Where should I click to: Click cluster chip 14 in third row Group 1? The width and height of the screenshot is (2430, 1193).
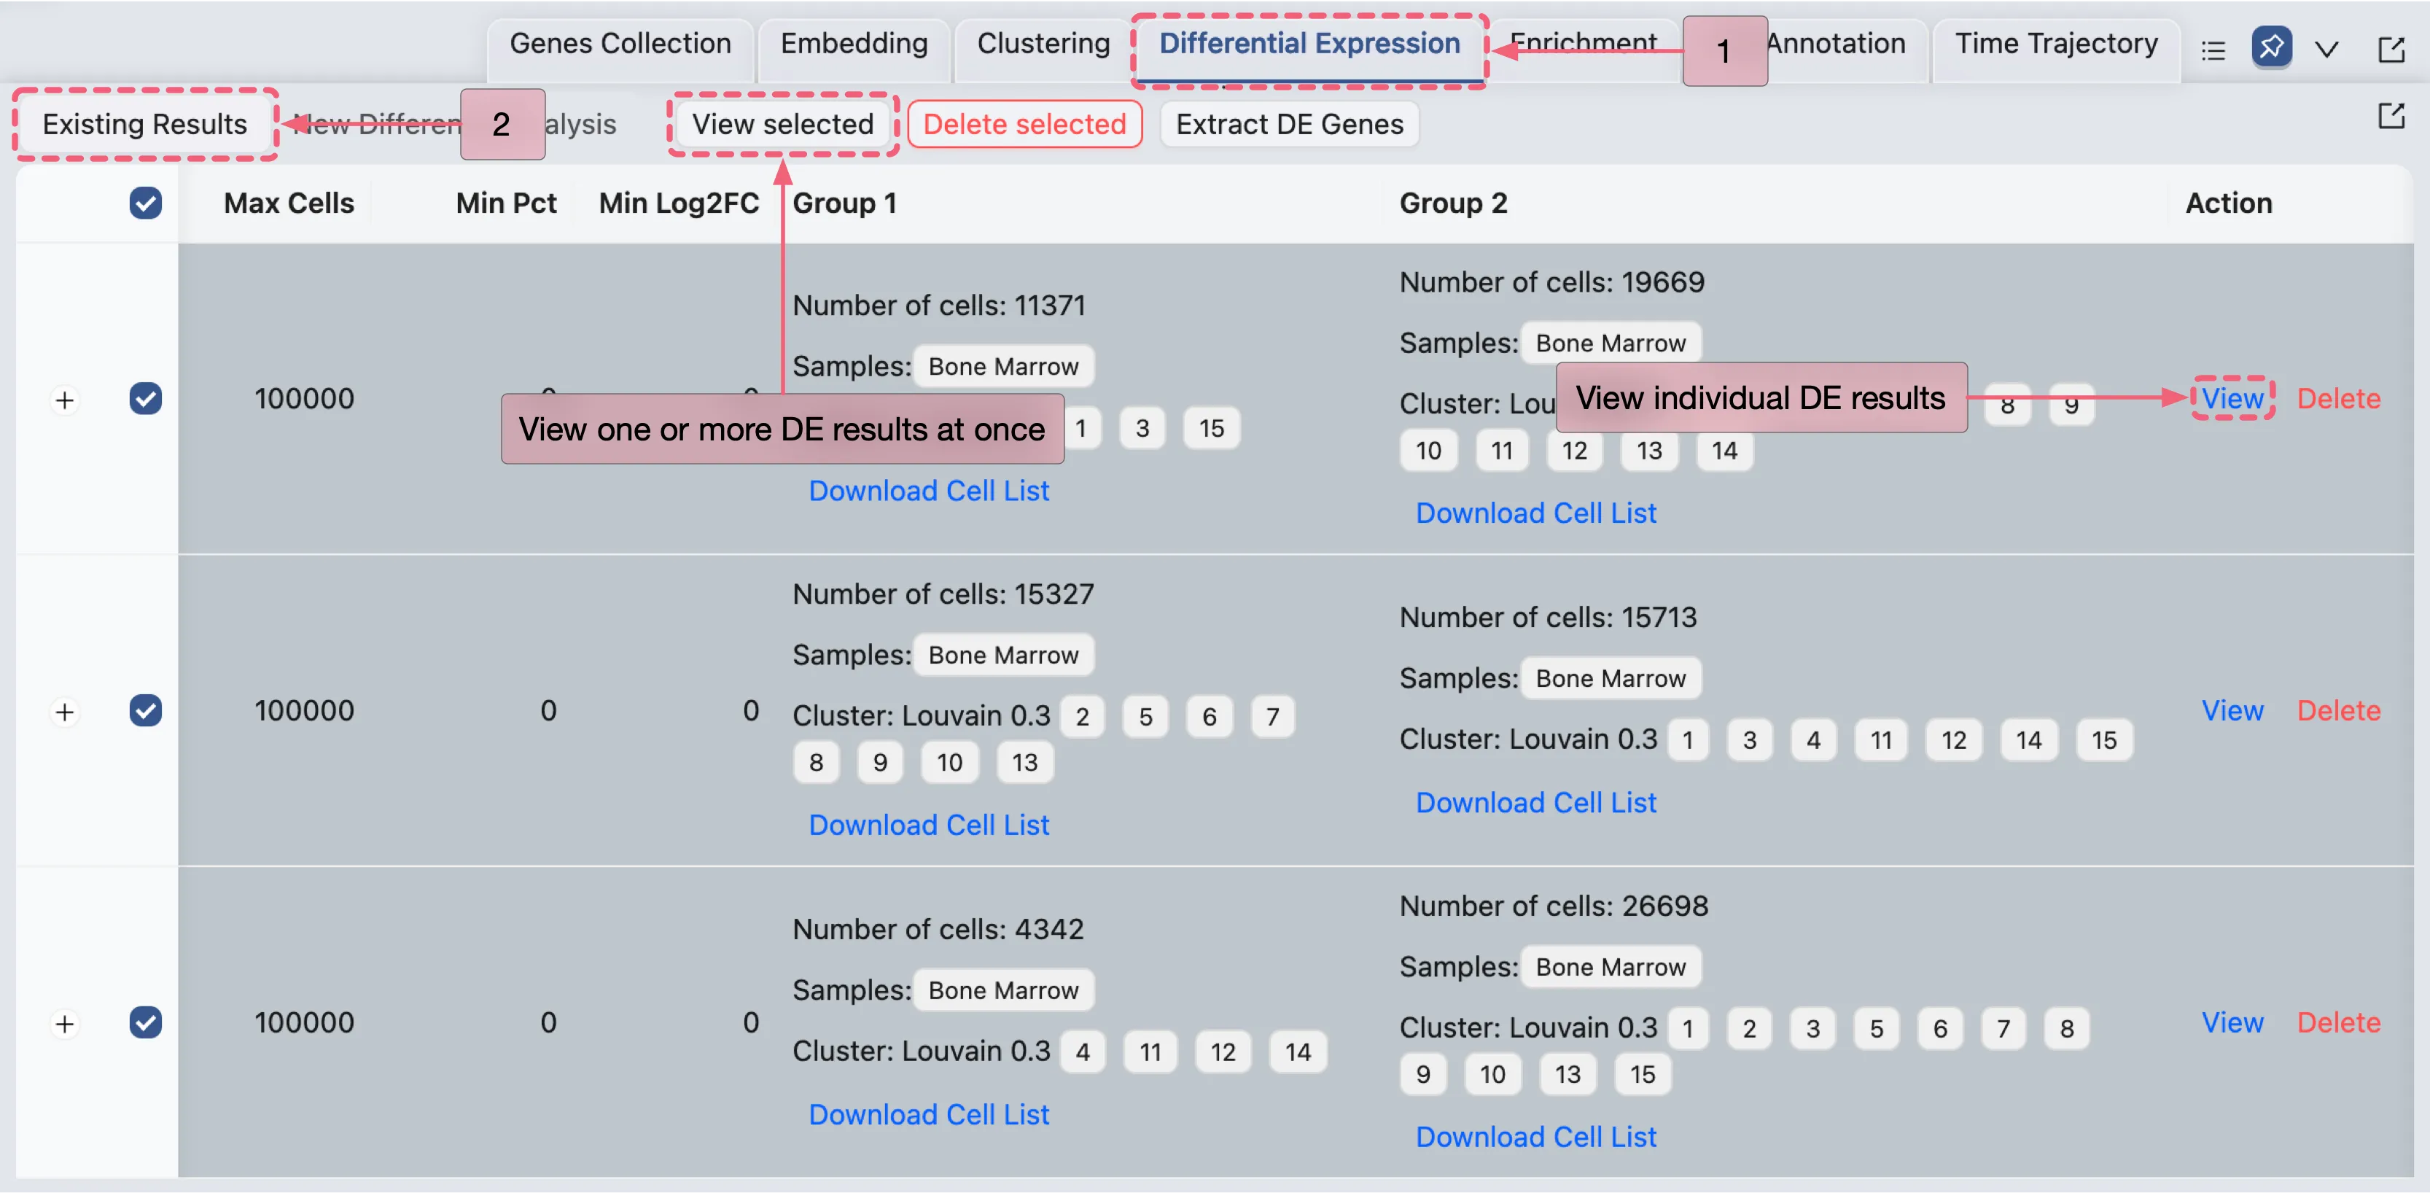point(1298,1052)
